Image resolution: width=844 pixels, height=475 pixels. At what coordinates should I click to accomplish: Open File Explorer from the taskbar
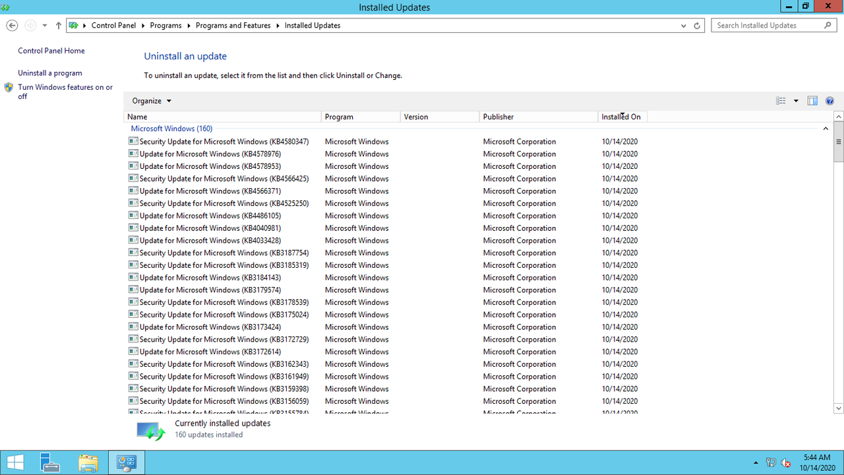pos(88,462)
